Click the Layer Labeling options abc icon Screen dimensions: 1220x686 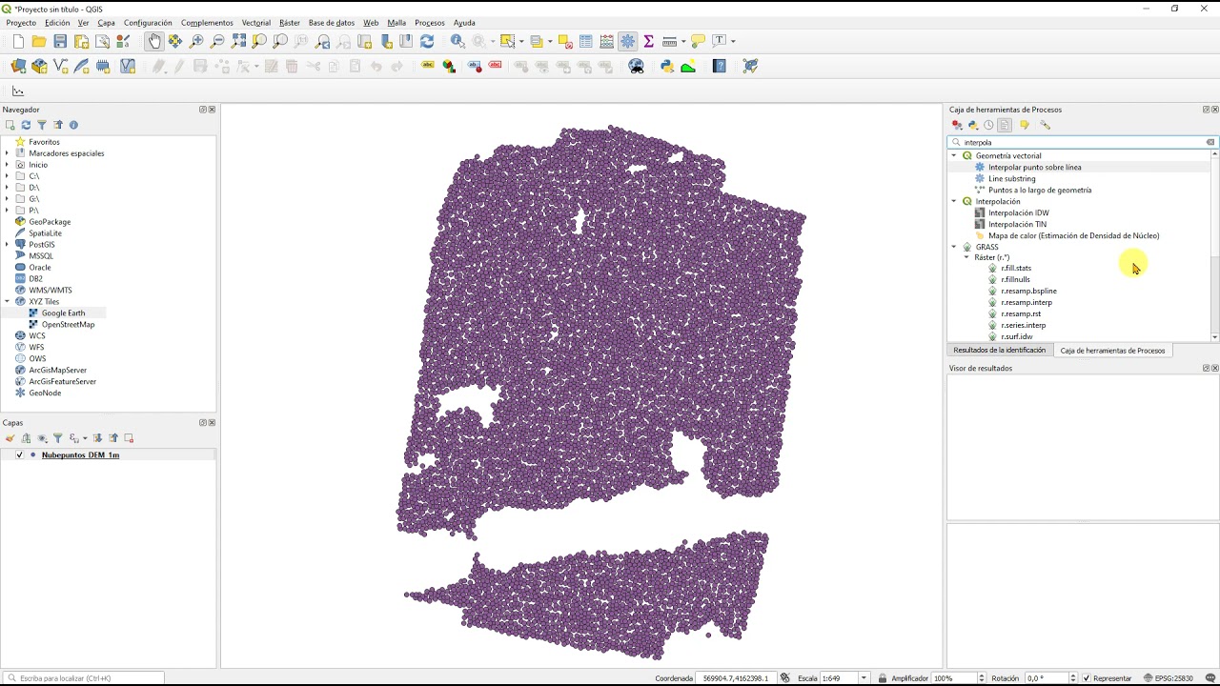[x=427, y=66]
